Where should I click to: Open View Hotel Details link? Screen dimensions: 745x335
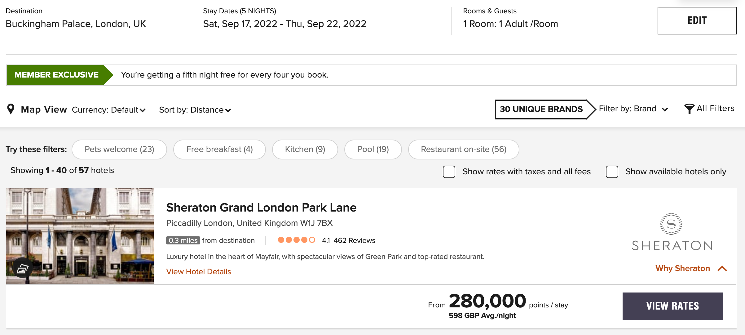(x=198, y=271)
